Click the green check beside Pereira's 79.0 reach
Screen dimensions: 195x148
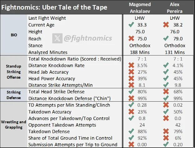click(162, 38)
